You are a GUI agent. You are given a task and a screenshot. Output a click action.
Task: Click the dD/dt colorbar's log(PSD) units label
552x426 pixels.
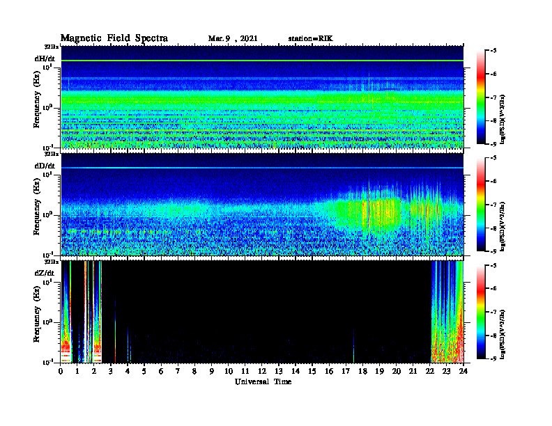click(x=503, y=227)
